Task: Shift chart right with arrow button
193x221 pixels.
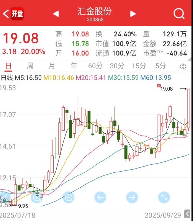Action: point(132,197)
